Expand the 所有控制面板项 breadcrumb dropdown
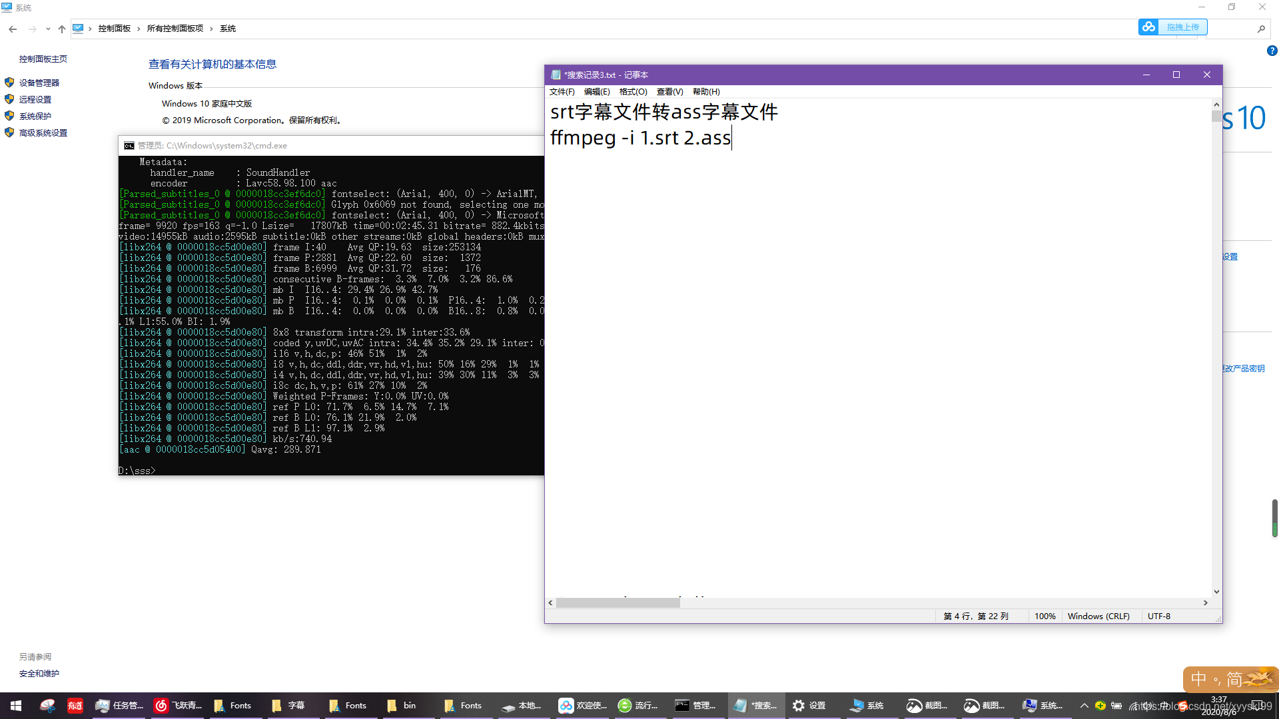Image resolution: width=1279 pixels, height=719 pixels. pyautogui.click(x=212, y=28)
